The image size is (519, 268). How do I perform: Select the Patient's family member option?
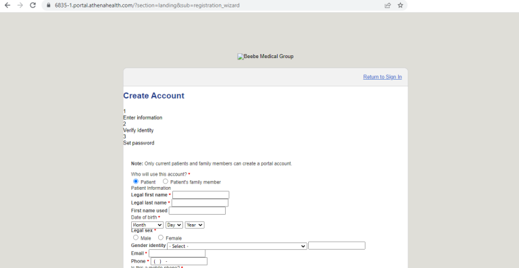coord(166,182)
